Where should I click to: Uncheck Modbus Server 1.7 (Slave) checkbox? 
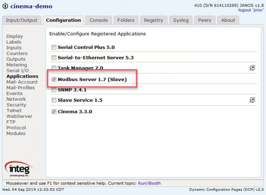tap(54, 79)
